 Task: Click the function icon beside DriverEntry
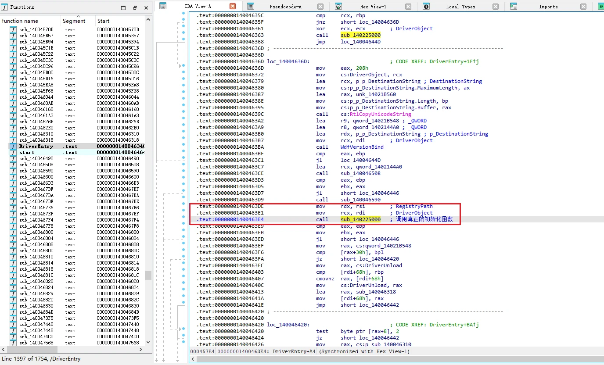coord(13,146)
